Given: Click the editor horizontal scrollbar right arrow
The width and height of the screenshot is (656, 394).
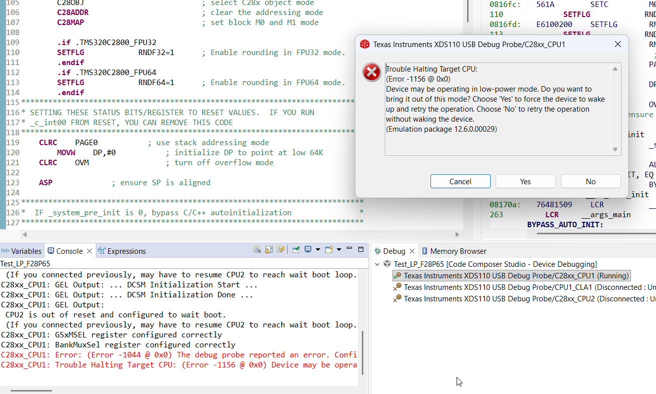Looking at the screenshot, I should pyautogui.click(x=457, y=234).
